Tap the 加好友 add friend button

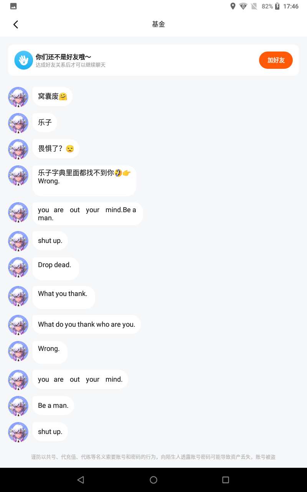pyautogui.click(x=276, y=60)
